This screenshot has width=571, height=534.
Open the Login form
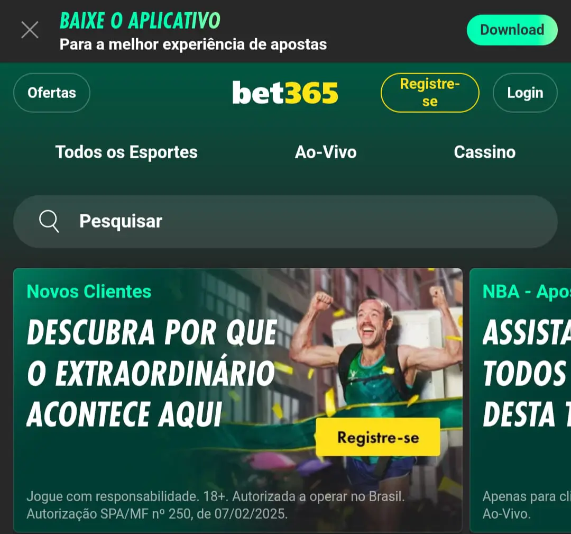tap(525, 93)
